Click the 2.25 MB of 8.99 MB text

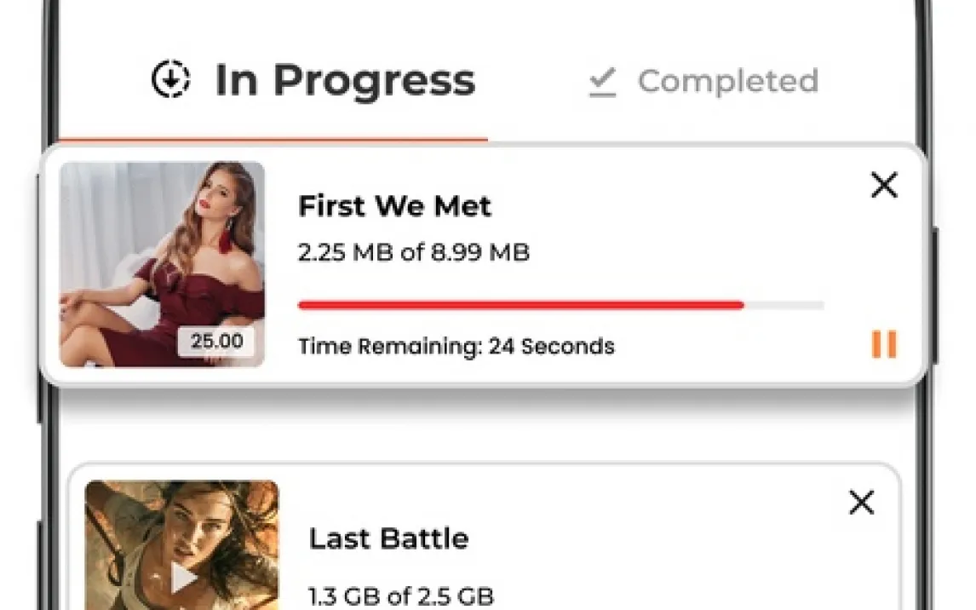(413, 252)
